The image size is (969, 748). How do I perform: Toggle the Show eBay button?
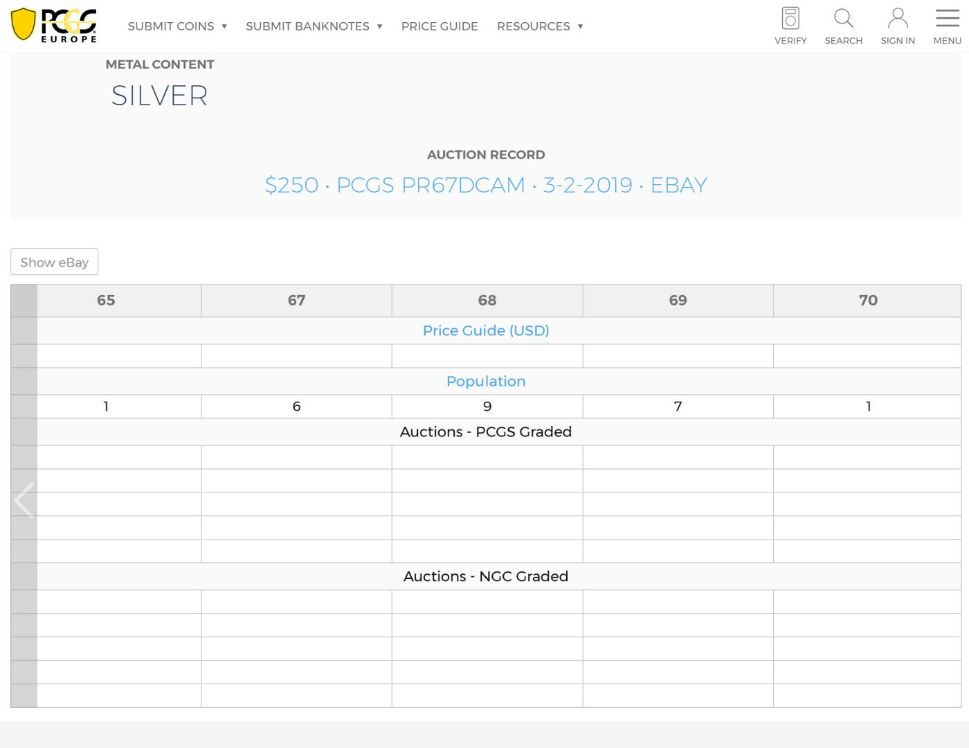54,262
